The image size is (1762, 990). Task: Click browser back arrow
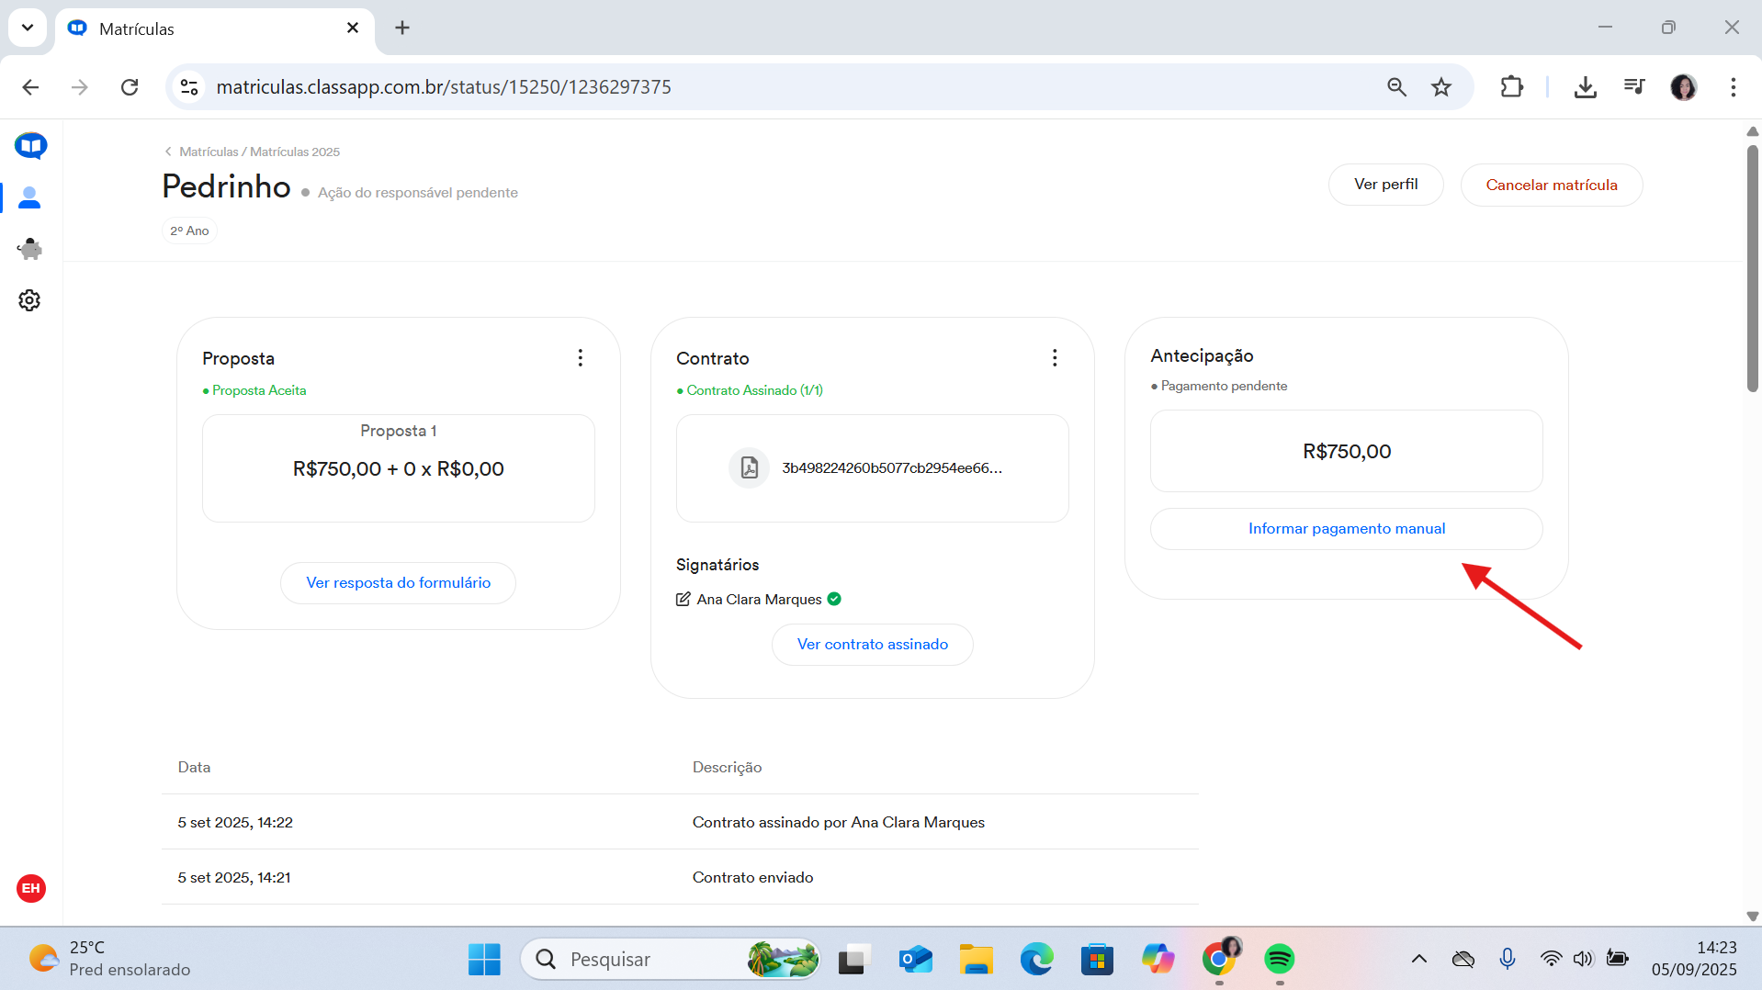30,87
